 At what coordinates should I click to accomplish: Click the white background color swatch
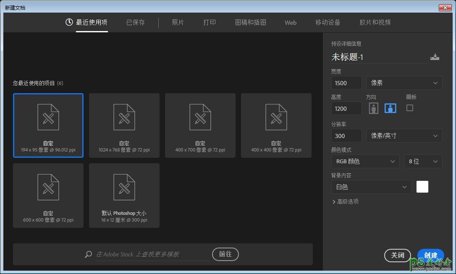[x=422, y=187]
